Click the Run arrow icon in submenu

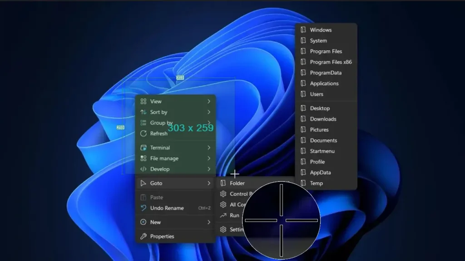tap(223, 215)
